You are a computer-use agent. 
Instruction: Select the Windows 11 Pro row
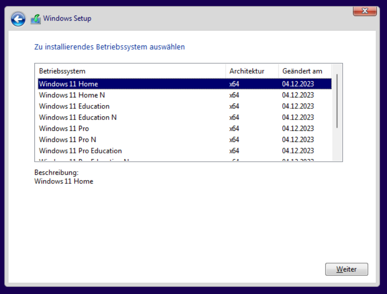[185, 128]
